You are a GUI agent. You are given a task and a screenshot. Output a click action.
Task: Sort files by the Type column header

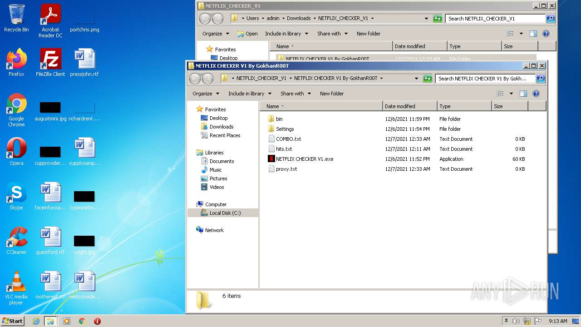(464, 106)
